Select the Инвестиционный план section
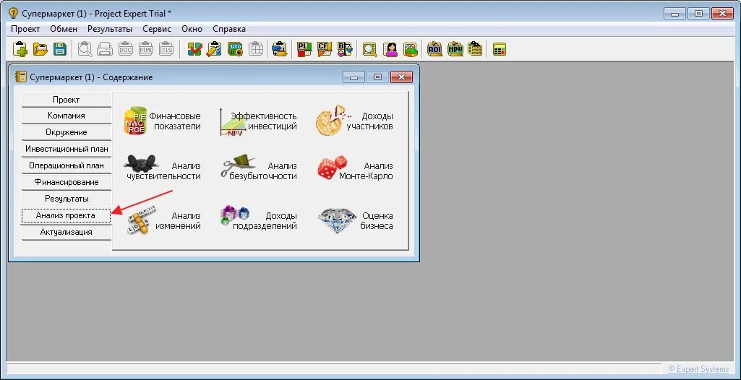This screenshot has width=741, height=380. pyautogui.click(x=67, y=149)
